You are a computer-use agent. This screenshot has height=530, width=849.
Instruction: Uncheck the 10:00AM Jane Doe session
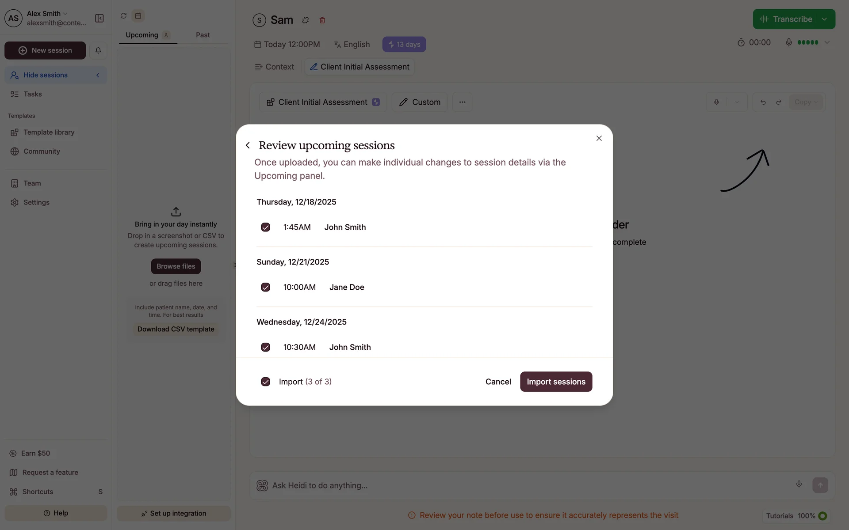point(265,287)
